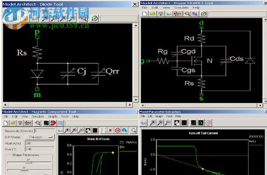Click thermometer gauge icon in Power MOSFET Tool
Image resolution: width=267 pixels, height=175 pixels.
pos(203,14)
